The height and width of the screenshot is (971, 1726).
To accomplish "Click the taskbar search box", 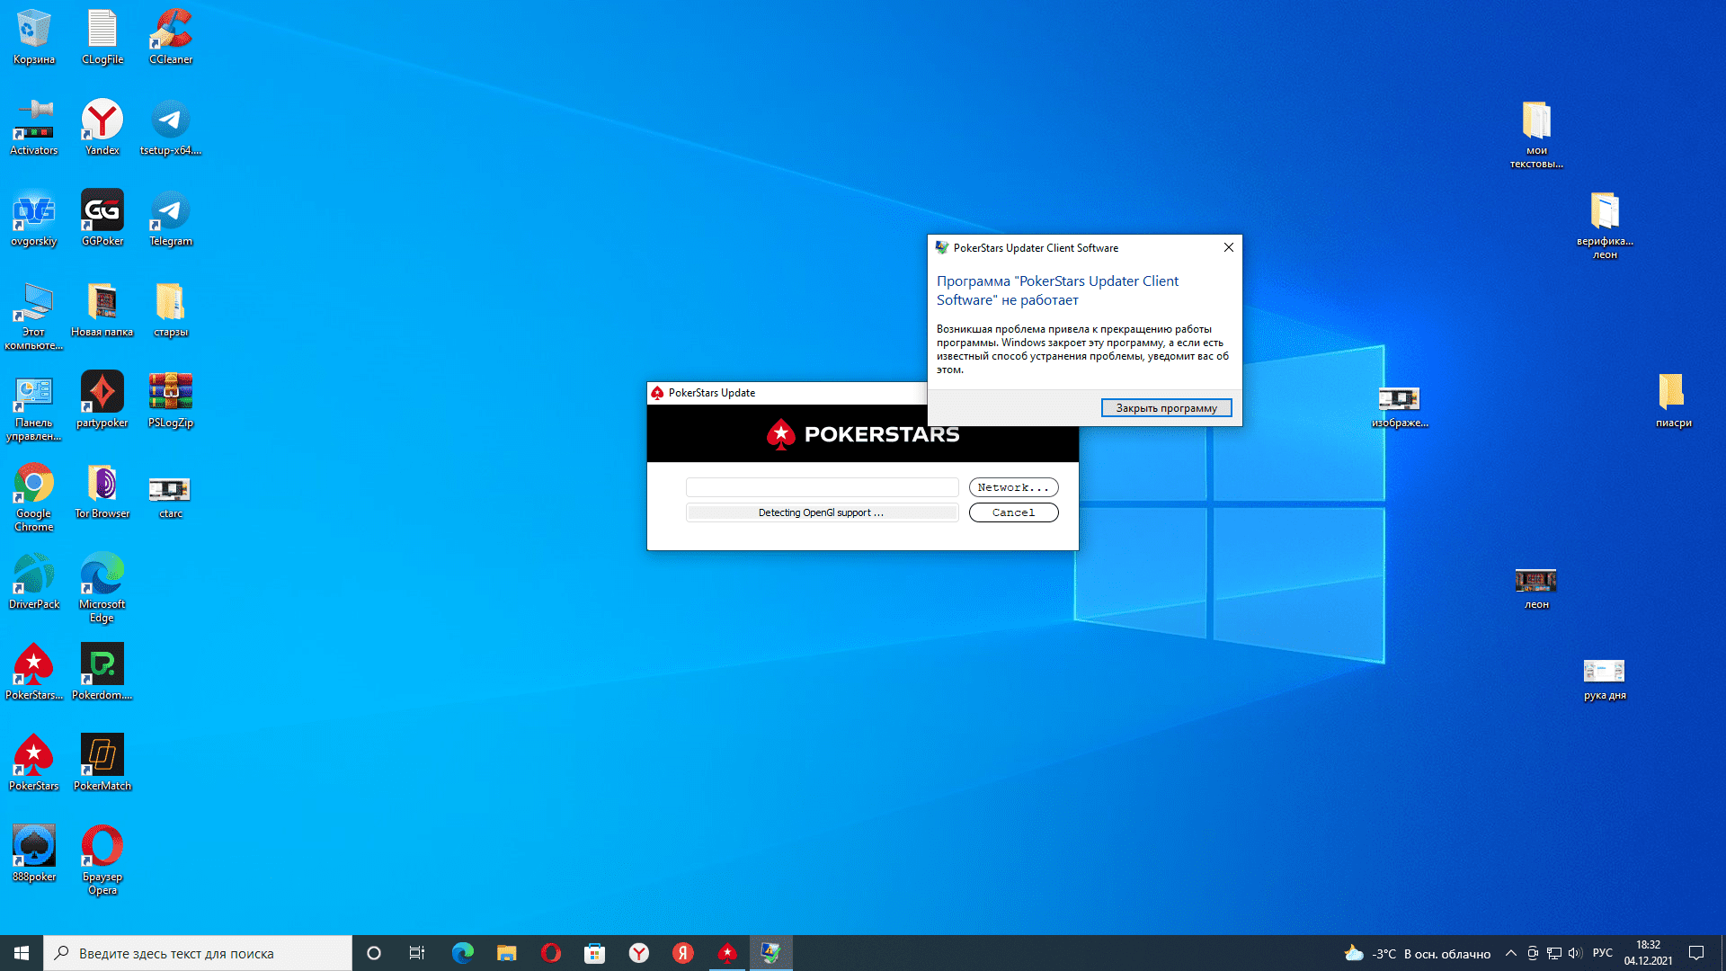I will pyautogui.click(x=198, y=953).
